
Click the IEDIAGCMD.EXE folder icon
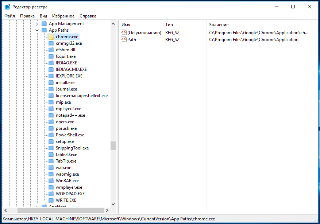(51, 69)
